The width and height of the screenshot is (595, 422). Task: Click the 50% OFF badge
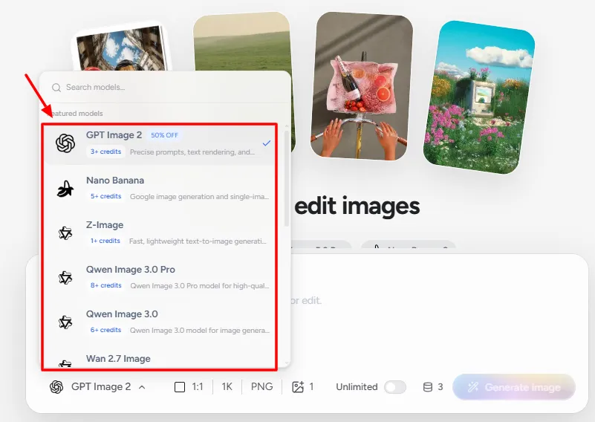coord(164,135)
